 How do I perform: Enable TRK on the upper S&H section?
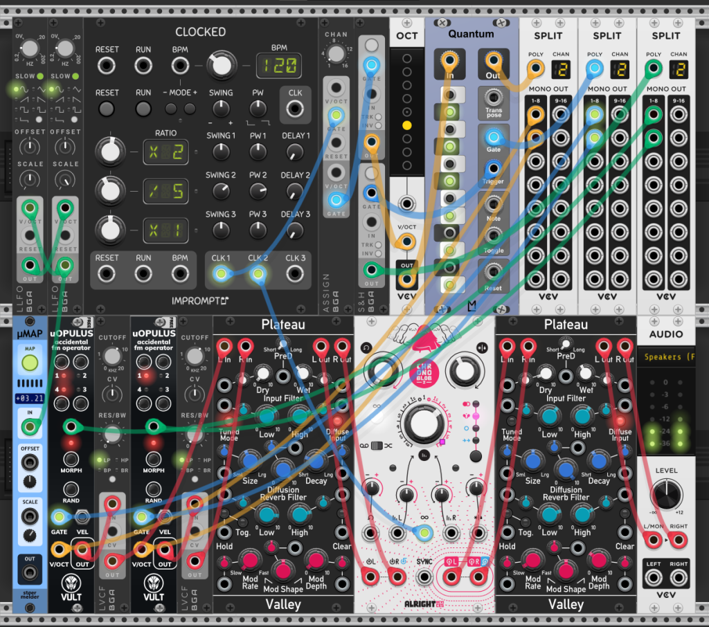(x=378, y=117)
